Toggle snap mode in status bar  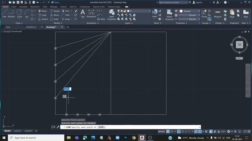pyautogui.click(x=172, y=132)
